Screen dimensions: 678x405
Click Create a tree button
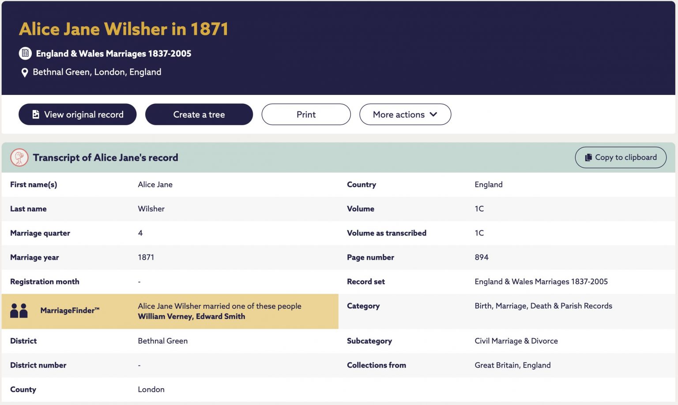point(199,114)
